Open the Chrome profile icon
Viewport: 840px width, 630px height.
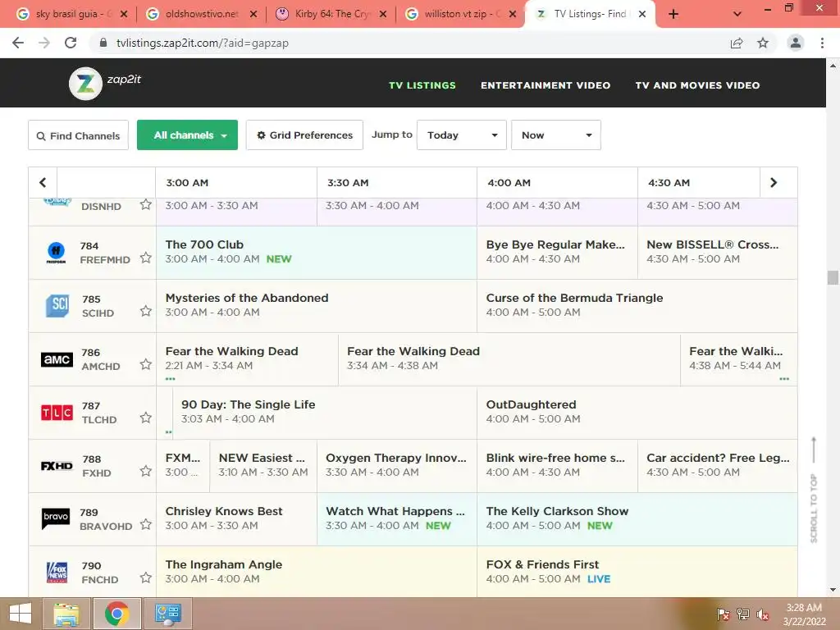click(796, 43)
